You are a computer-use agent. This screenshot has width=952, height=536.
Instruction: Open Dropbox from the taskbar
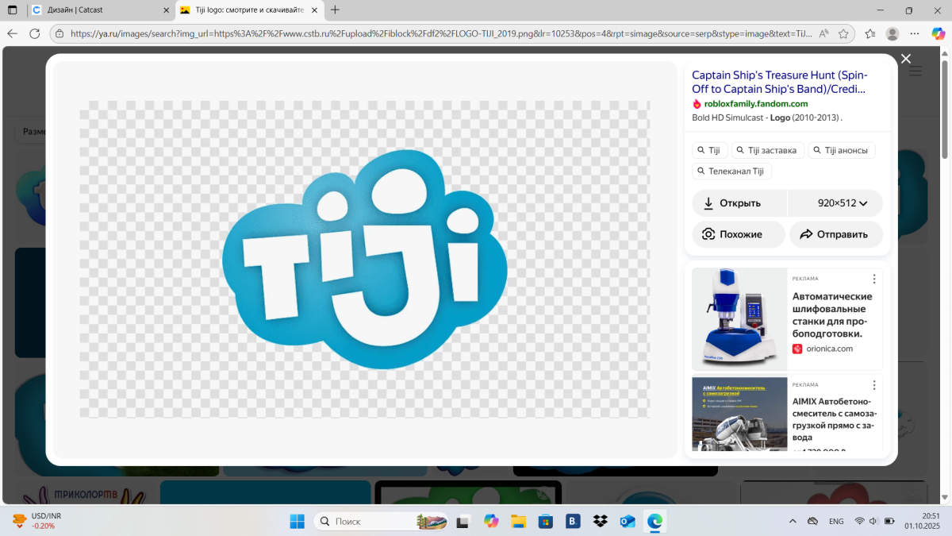(x=600, y=521)
